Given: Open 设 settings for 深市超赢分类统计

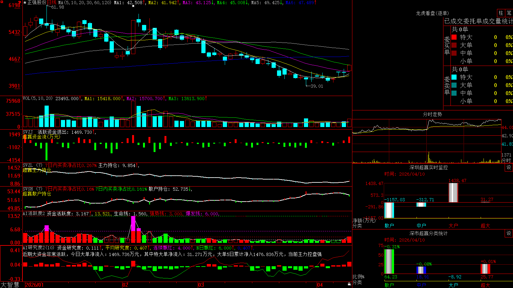Looking at the screenshot, I should tap(509, 233).
